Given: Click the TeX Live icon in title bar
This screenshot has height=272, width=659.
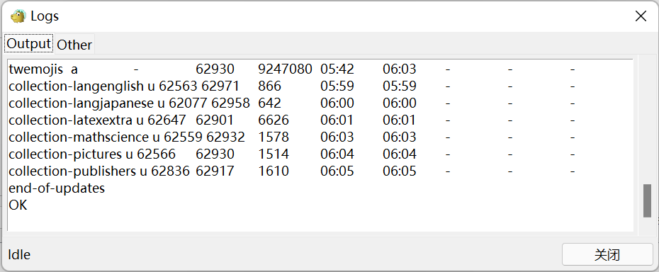Looking at the screenshot, I should tap(18, 16).
